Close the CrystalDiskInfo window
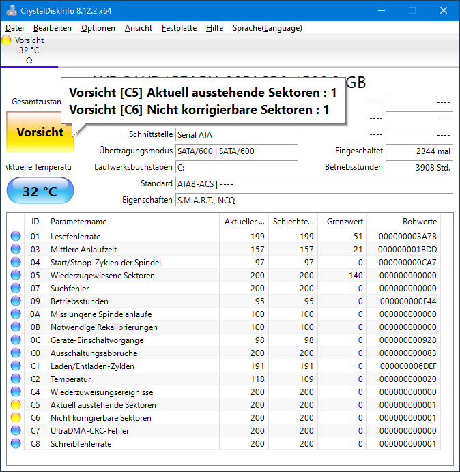The image size is (460, 472). tap(444, 10)
